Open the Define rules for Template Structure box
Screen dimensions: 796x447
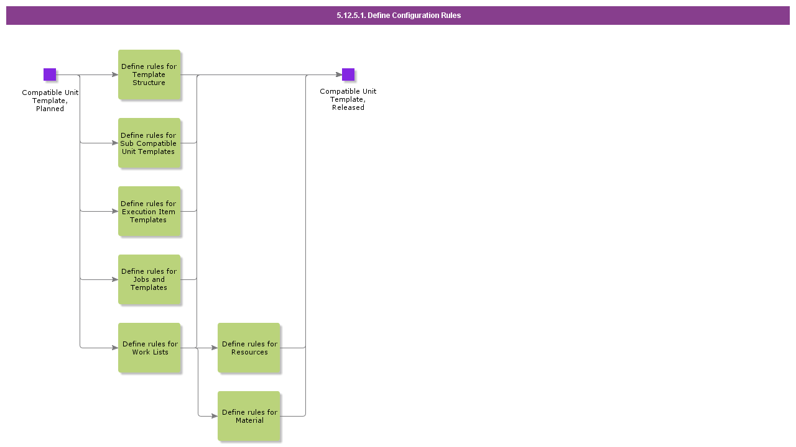point(149,74)
